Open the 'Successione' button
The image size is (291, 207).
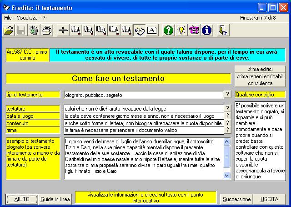pyautogui.click(x=236, y=199)
